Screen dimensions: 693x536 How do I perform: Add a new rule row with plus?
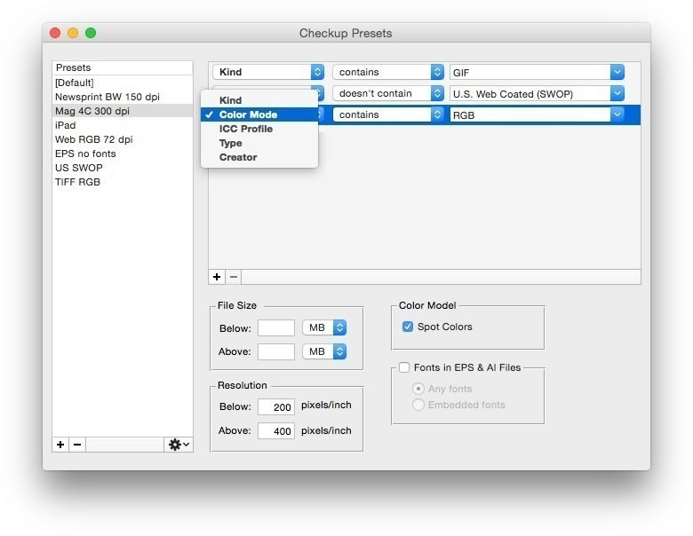[x=217, y=277]
